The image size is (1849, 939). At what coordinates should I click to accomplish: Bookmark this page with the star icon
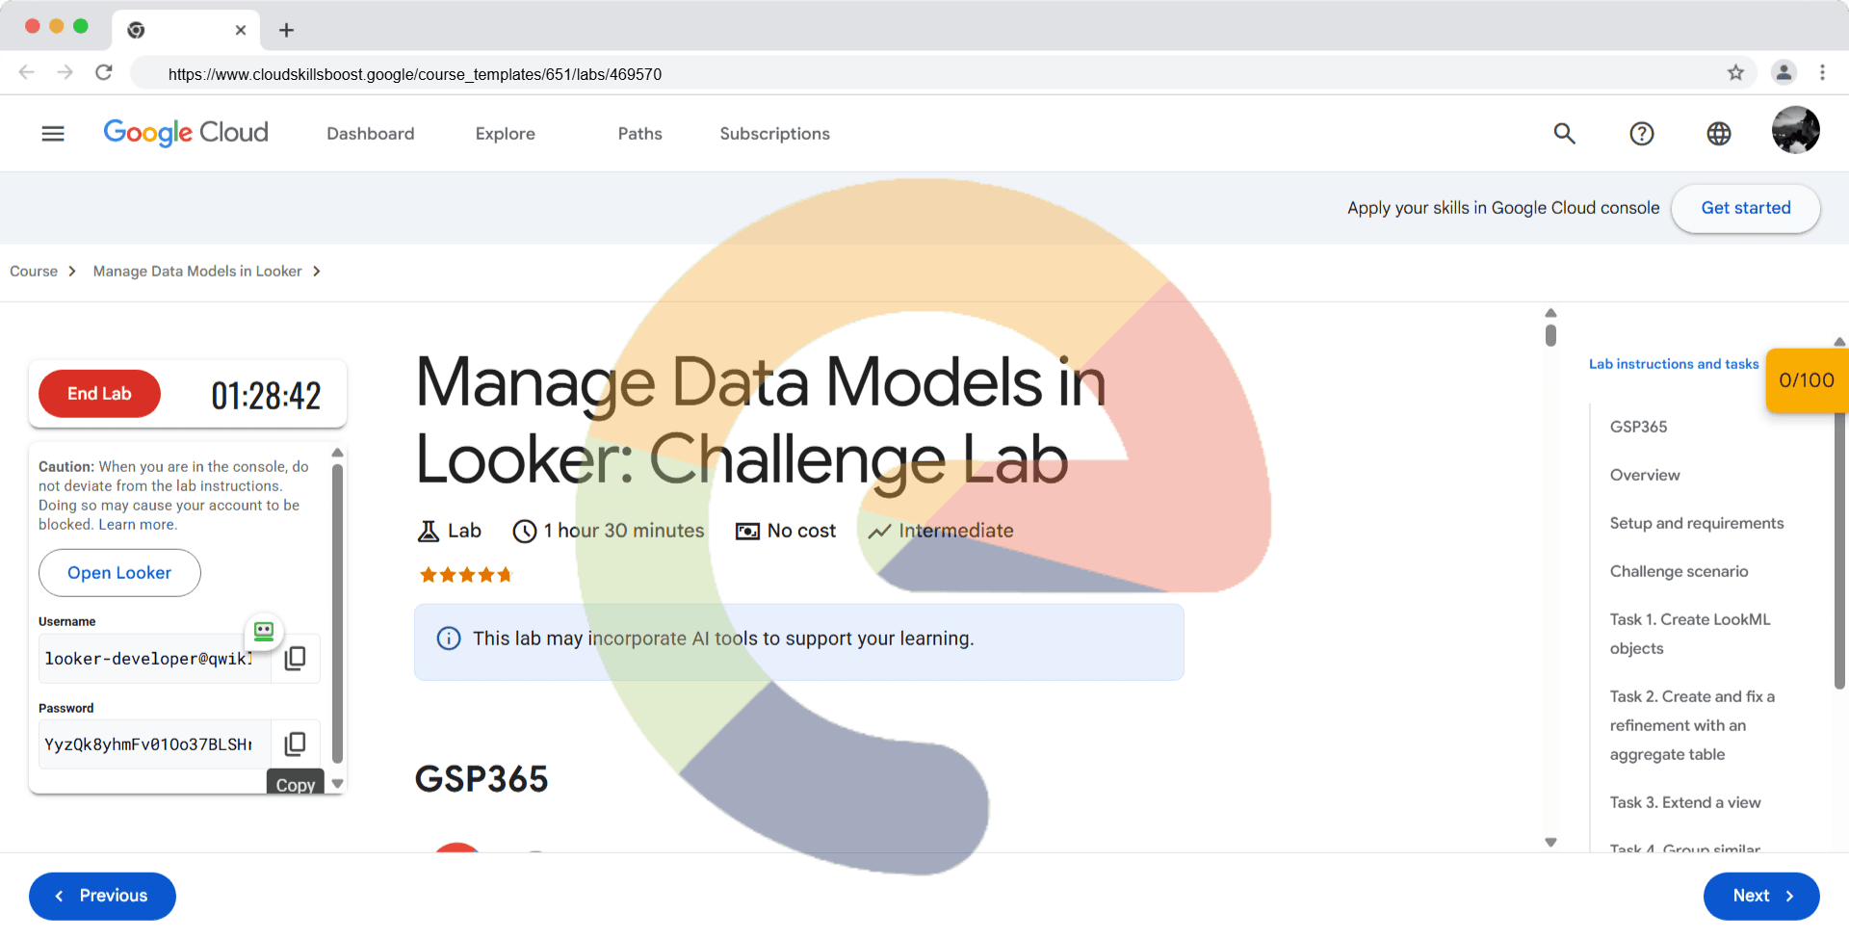pos(1735,73)
